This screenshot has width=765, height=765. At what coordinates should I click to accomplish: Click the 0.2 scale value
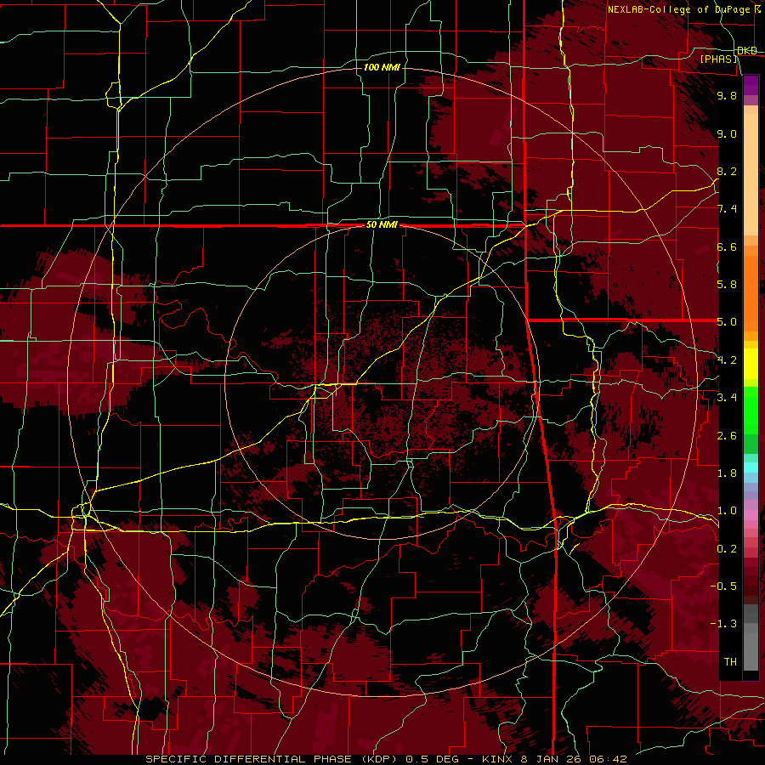click(x=727, y=549)
